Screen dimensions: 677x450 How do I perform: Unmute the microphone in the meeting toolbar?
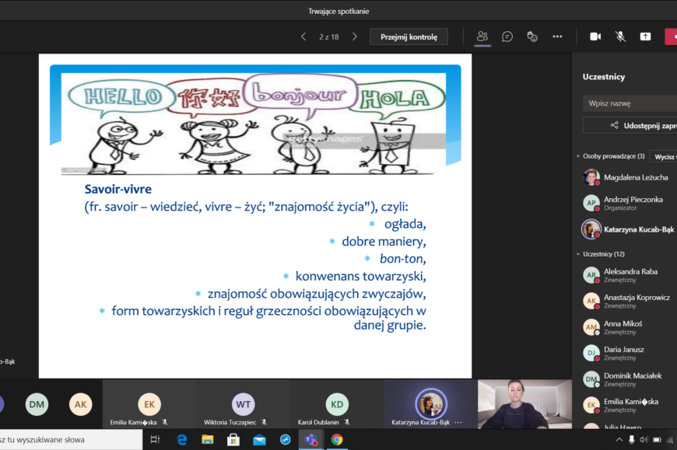620,37
